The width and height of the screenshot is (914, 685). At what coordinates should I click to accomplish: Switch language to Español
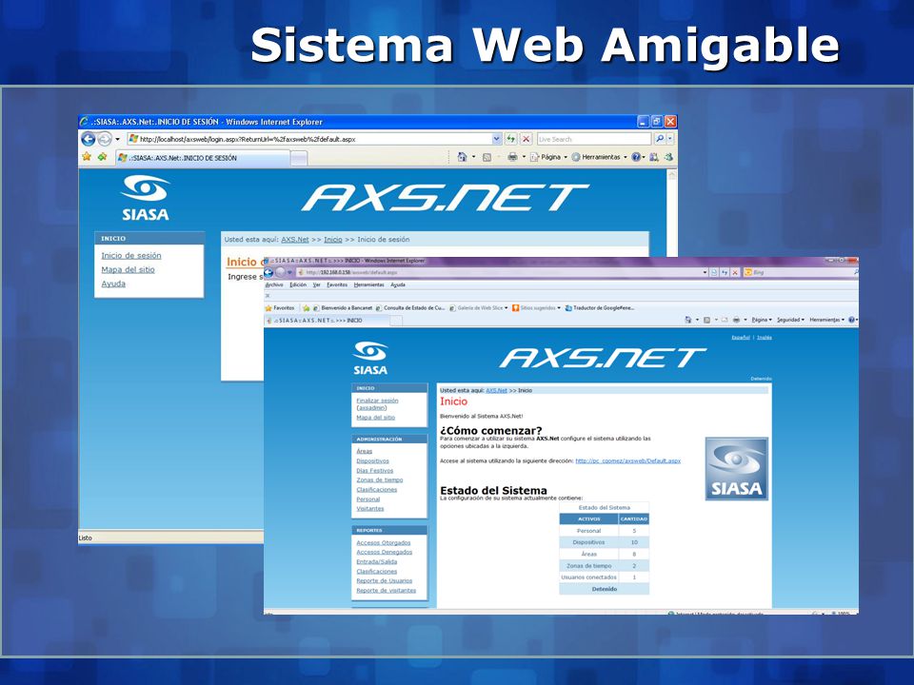pyautogui.click(x=741, y=337)
